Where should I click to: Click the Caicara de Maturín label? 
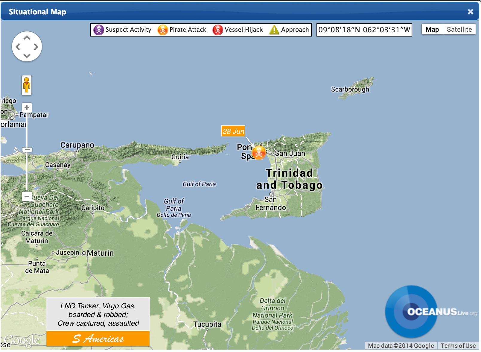click(36, 237)
